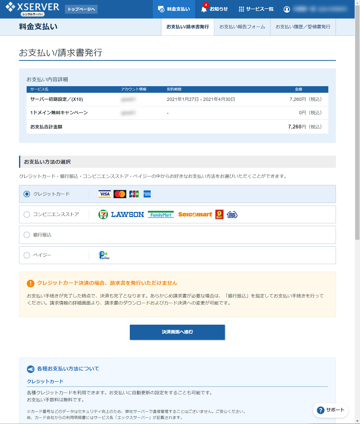The width and height of the screenshot is (360, 424).
Task: Click the yen payment icon in header
Action: [x=161, y=9]
